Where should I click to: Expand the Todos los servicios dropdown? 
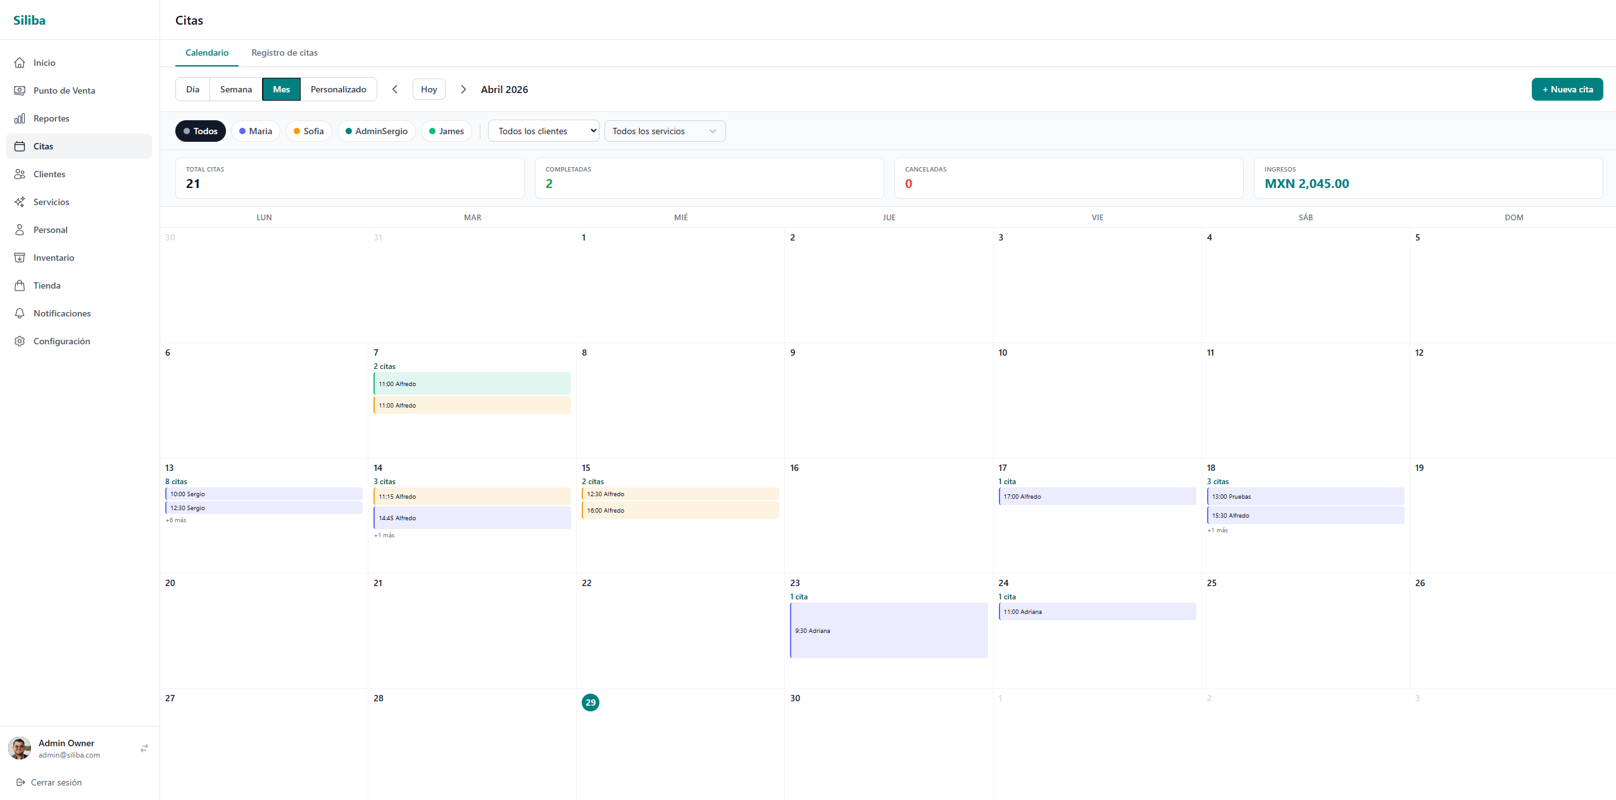point(665,131)
